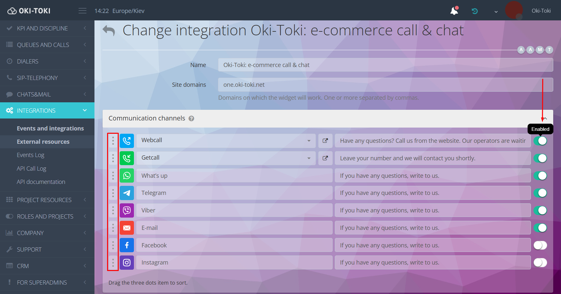The width and height of the screenshot is (561, 294).
Task: Open the hamburger menu icon
Action: click(82, 11)
